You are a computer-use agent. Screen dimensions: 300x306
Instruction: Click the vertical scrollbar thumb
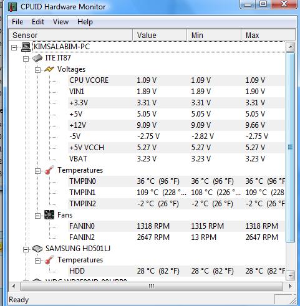(291, 147)
